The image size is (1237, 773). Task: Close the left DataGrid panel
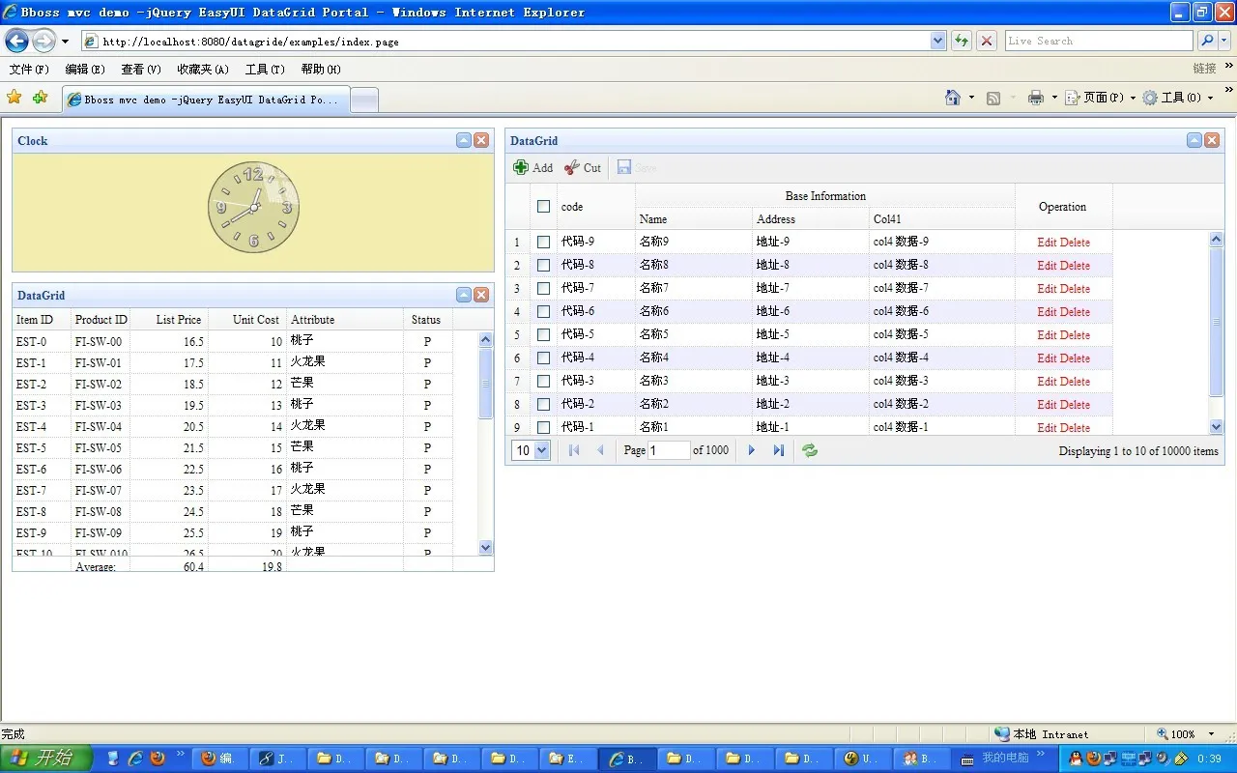[x=481, y=295]
